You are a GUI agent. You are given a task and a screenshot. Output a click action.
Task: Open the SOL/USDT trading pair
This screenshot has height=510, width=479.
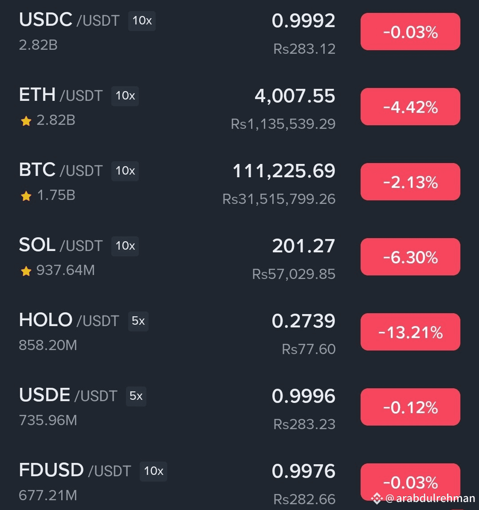click(x=61, y=245)
